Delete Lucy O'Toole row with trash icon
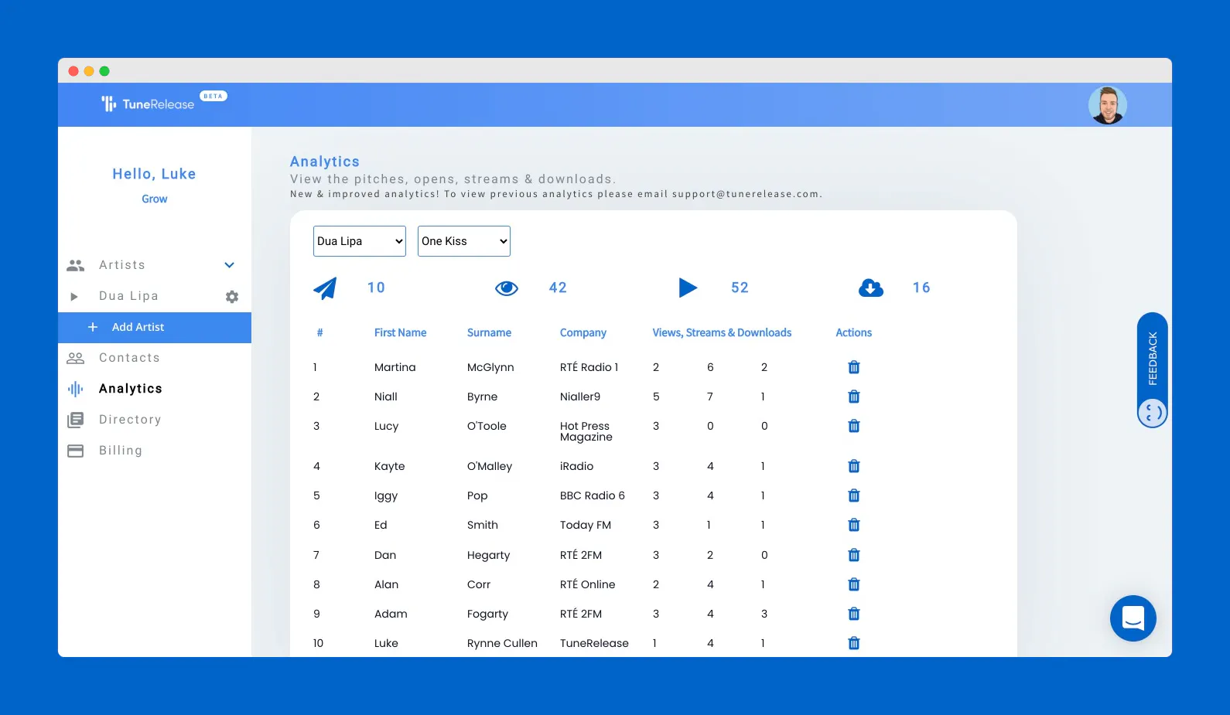 coord(854,426)
